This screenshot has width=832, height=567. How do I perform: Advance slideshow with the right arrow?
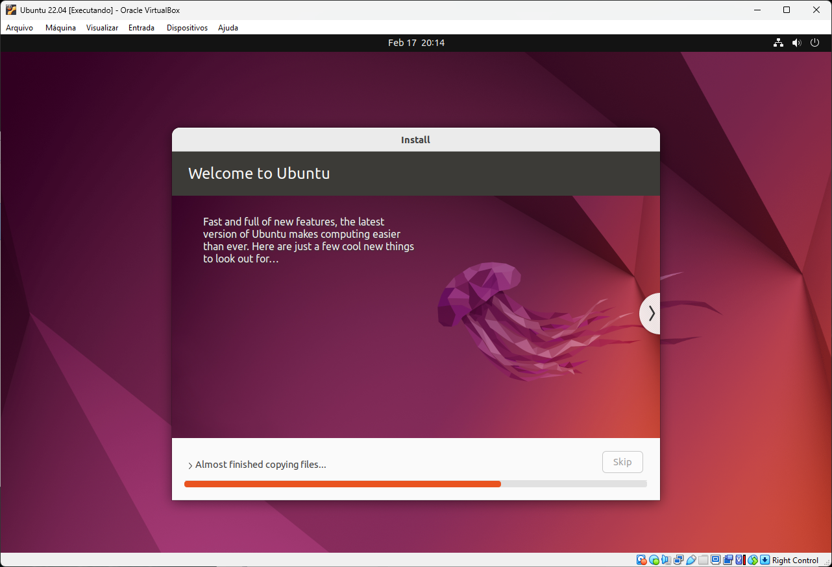[651, 314]
